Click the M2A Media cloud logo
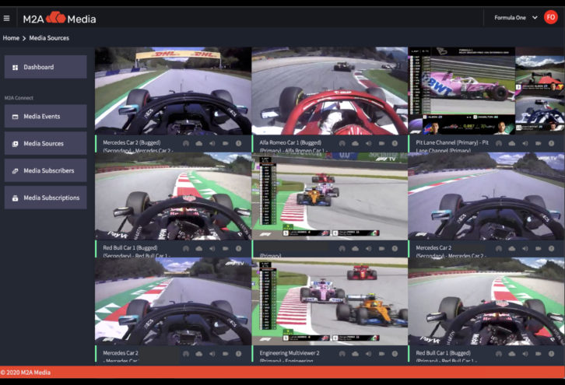 click(x=54, y=17)
